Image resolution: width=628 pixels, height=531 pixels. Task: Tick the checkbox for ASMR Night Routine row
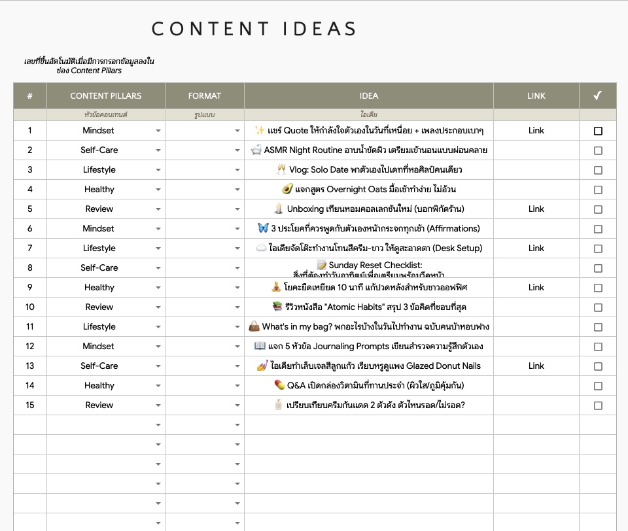point(598,150)
